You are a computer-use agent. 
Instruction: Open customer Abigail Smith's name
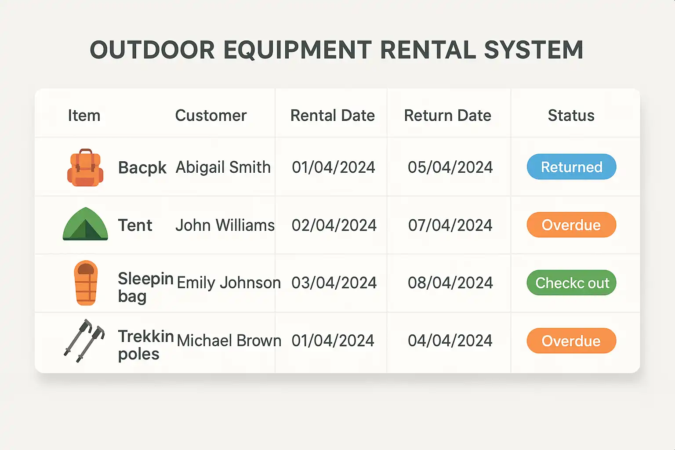(223, 167)
